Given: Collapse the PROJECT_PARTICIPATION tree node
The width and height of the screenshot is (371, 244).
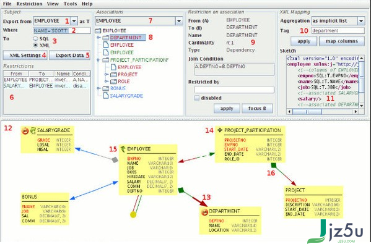Looking at the screenshot, I should 98,60.
